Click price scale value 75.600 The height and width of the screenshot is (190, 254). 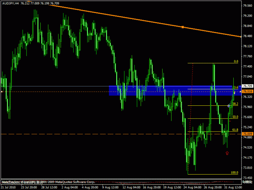(247, 117)
